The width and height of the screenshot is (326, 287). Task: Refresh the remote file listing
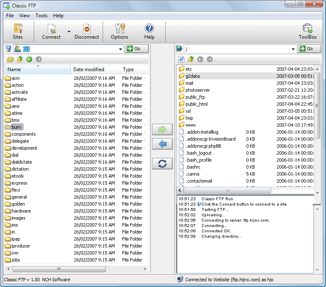181,59
